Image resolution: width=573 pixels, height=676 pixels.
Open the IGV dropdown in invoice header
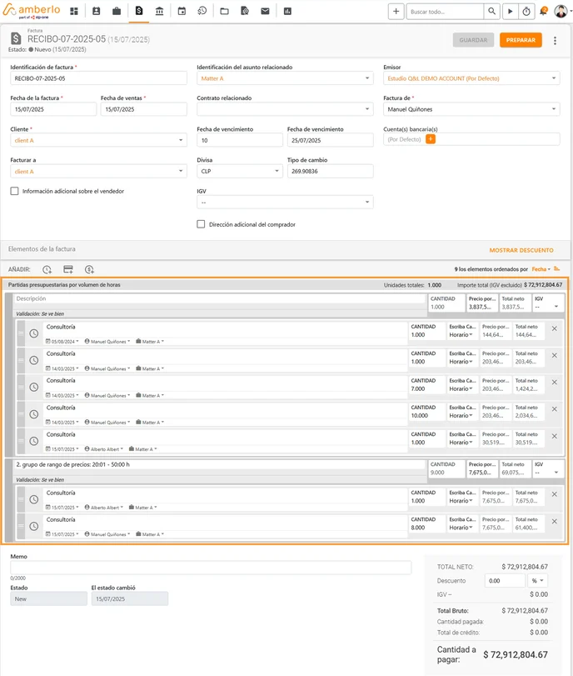[285, 203]
